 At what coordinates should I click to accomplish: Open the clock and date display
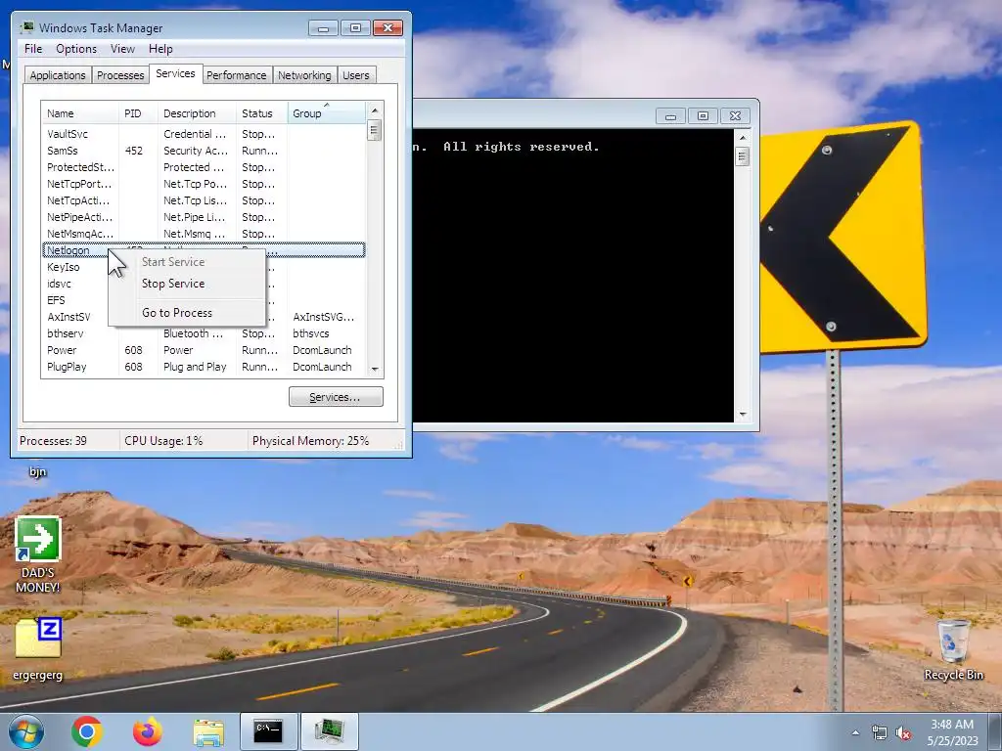click(952, 732)
